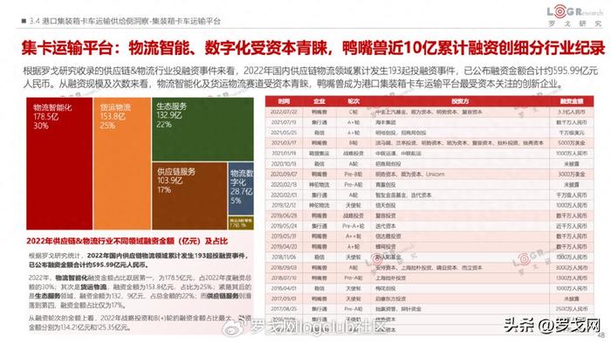Screen dimensions: 611x343
Task: Select the brown 供应链服务 103.9亿 block
Action: [x=189, y=196]
